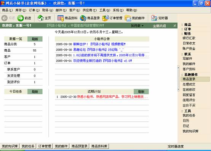Refresh the 数据一览 data overview panel

35,39
